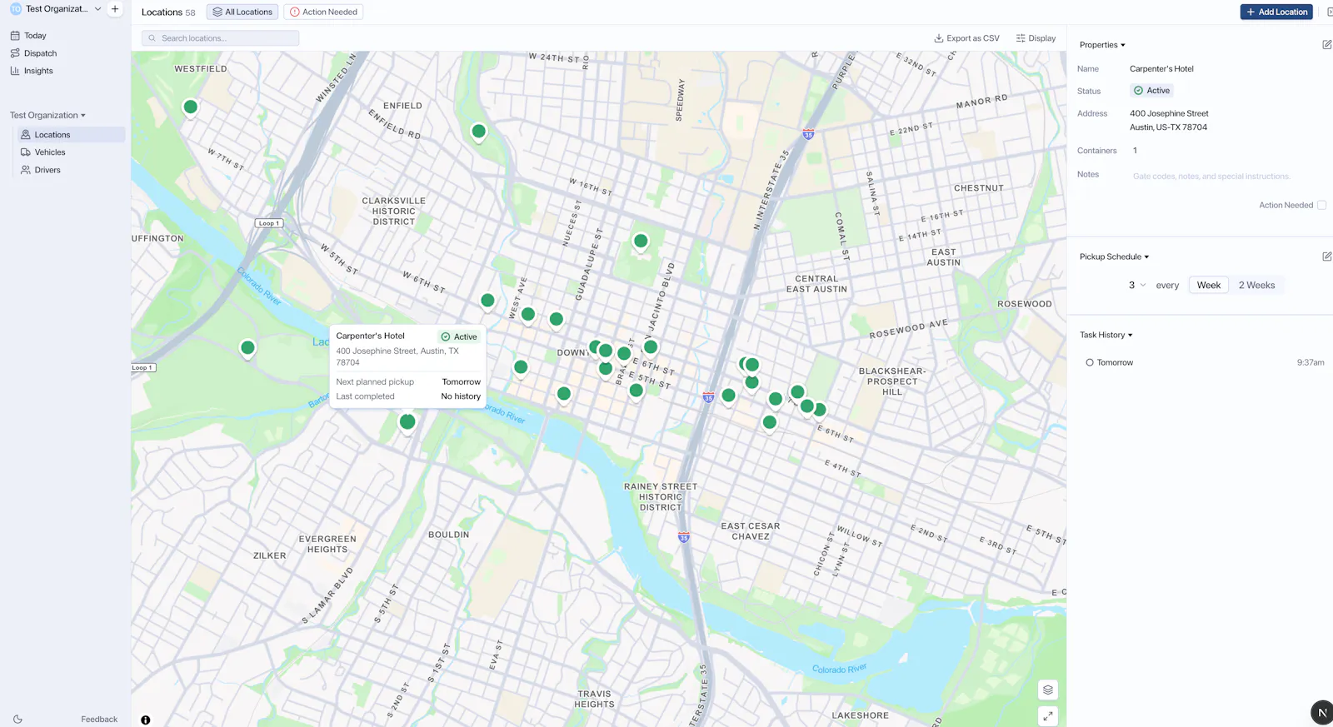Click the Search locations field
The height and width of the screenshot is (727, 1333).
pos(220,38)
